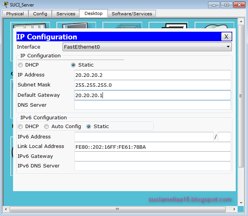The image size is (248, 216).
Task: Click the horizontal scrollbar right arrow
Action: 235,209
